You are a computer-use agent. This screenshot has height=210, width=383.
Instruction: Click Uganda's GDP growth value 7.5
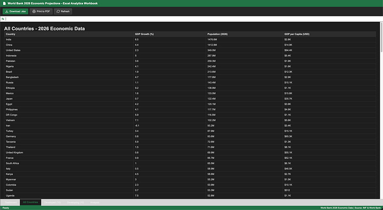[x=137, y=195]
